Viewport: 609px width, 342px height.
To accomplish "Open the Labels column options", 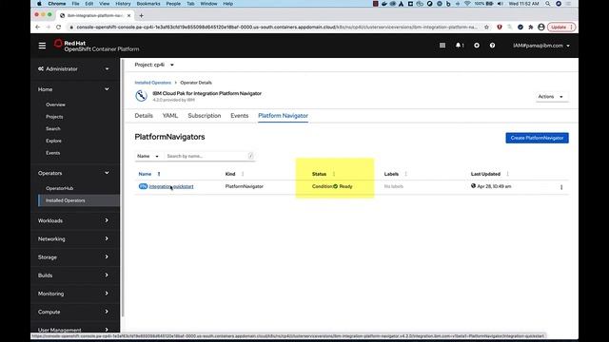I will click(x=406, y=174).
